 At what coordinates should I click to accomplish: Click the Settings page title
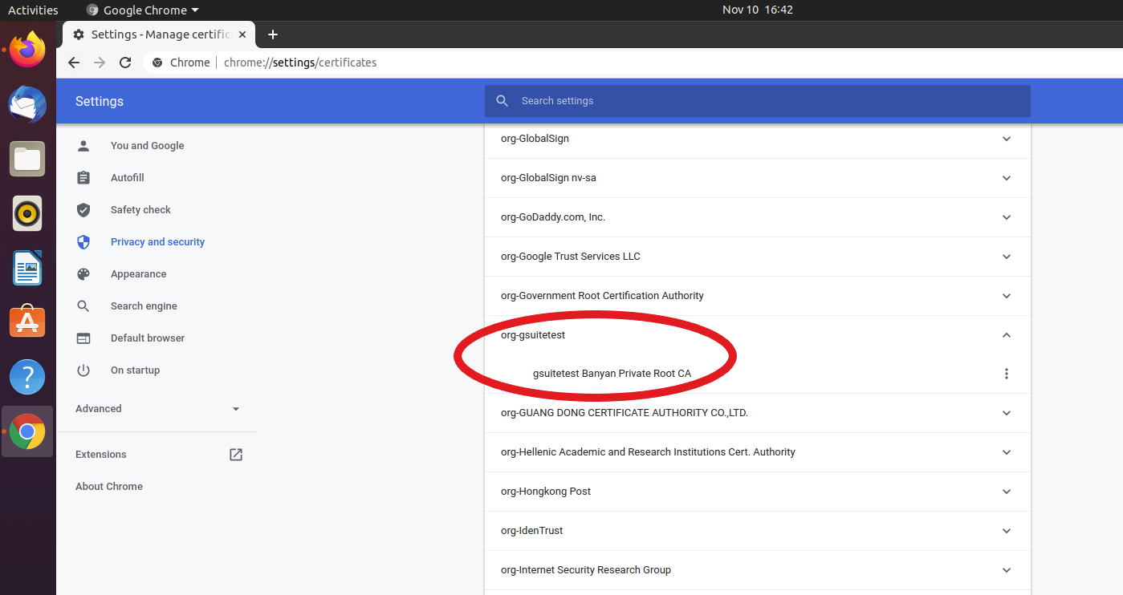point(100,101)
